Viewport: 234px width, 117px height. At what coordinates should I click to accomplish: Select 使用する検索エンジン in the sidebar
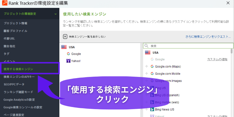tap(18, 69)
